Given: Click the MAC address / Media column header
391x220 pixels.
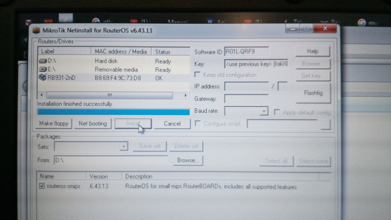Looking at the screenshot, I should [121, 51].
